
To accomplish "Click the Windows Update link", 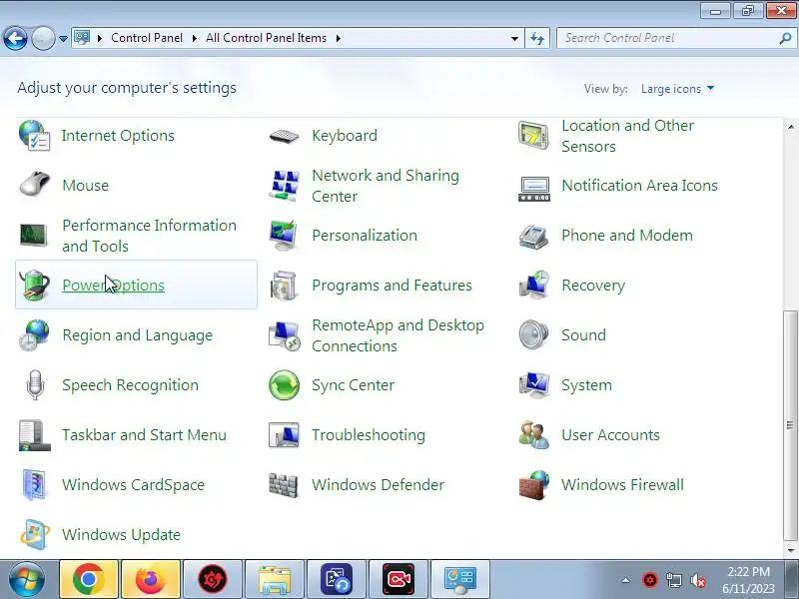I will click(x=121, y=535).
